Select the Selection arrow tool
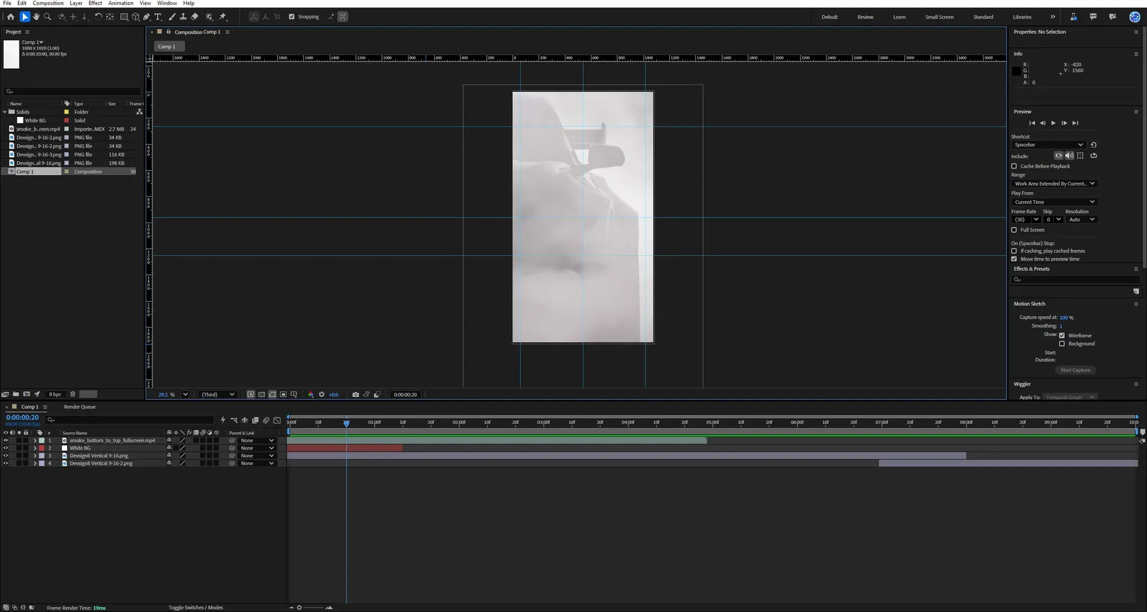1147x612 pixels. tap(25, 17)
